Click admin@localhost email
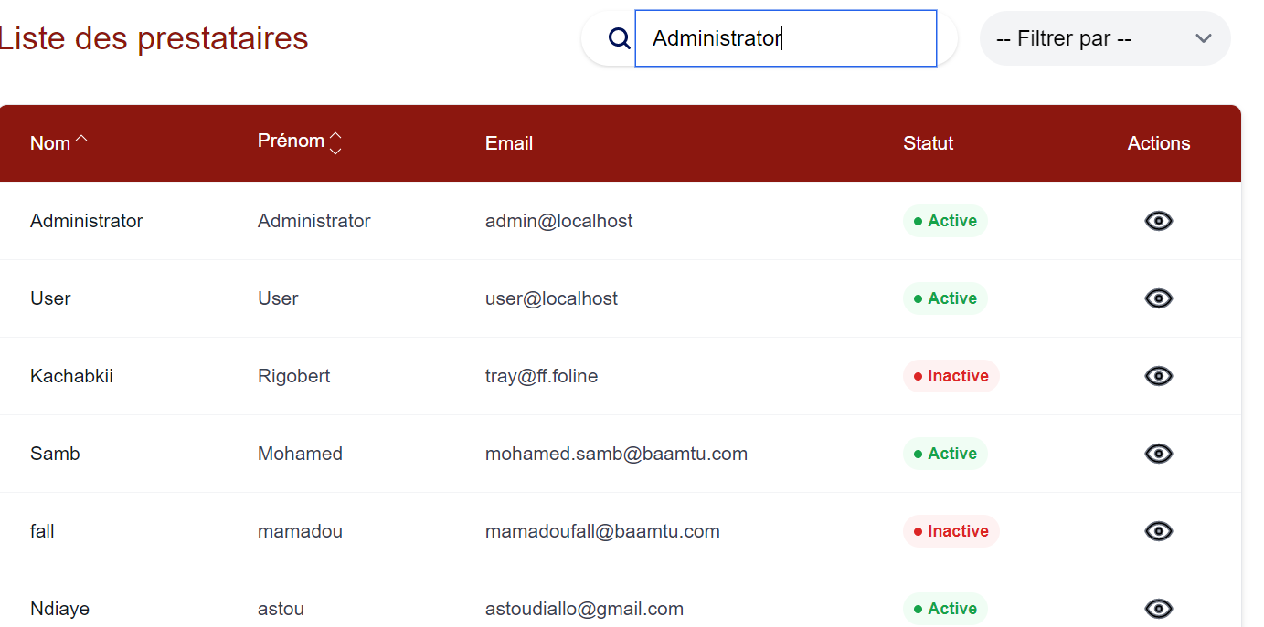 coord(558,221)
